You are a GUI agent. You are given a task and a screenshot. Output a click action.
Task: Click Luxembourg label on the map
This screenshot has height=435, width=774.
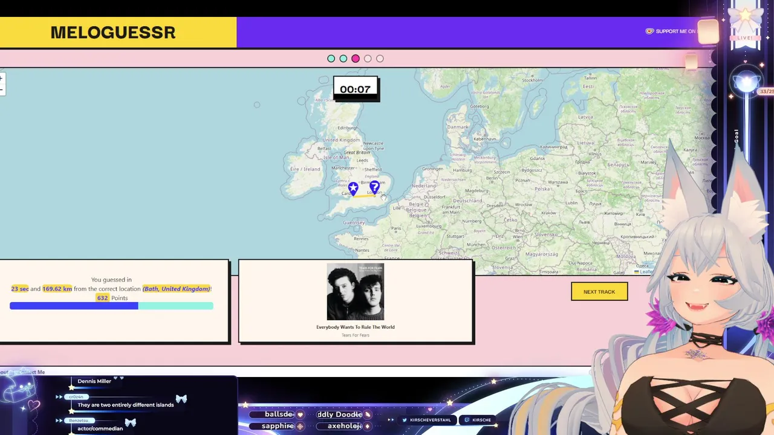429,226
